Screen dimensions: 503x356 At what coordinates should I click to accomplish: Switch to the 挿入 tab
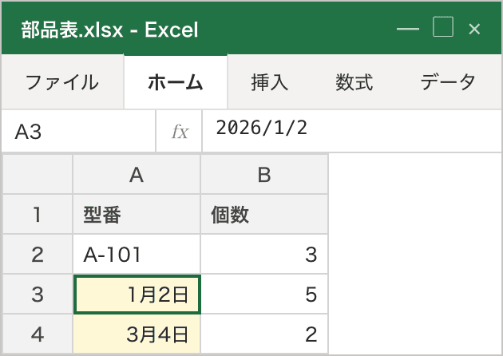point(270,82)
